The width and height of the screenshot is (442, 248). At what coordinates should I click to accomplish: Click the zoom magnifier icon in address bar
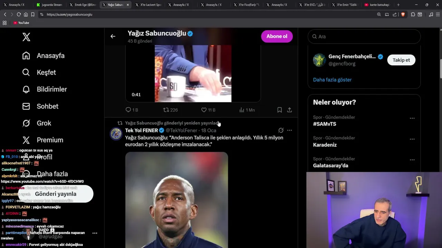(x=379, y=14)
